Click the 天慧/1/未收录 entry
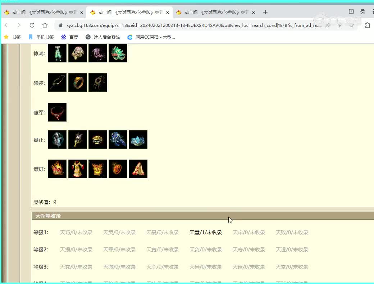This screenshot has width=374, height=284. (x=206, y=232)
